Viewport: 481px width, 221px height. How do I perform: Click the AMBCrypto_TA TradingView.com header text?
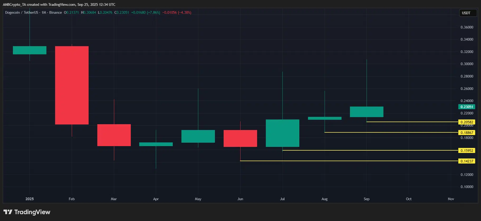pos(59,4)
